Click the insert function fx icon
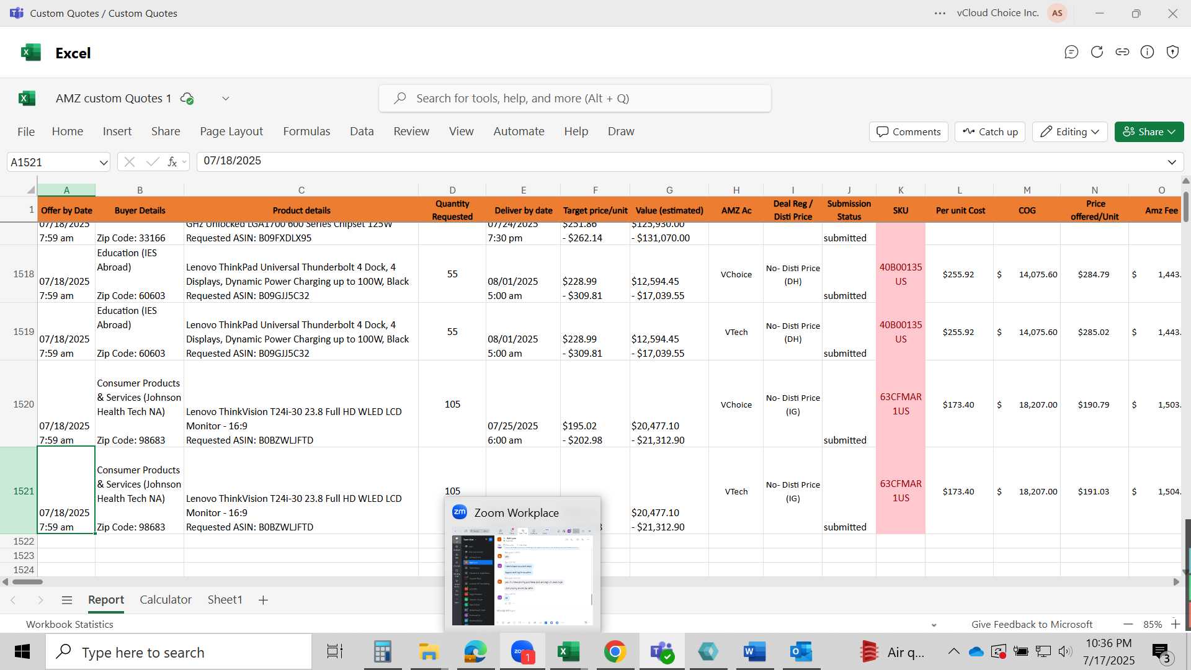 pyautogui.click(x=172, y=162)
